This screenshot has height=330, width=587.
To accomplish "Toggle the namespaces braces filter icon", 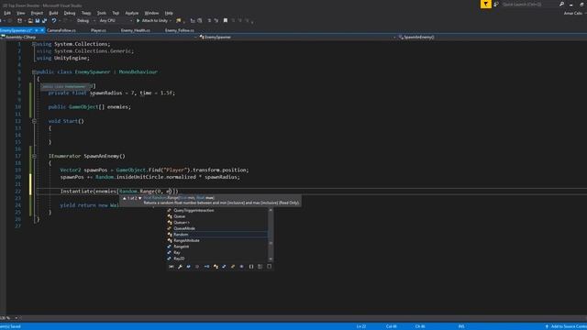I will [251, 267].
